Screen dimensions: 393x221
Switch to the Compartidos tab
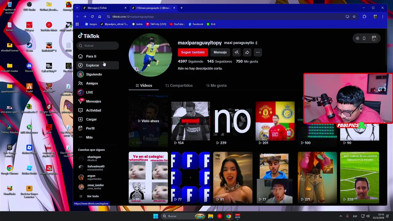[179, 85]
